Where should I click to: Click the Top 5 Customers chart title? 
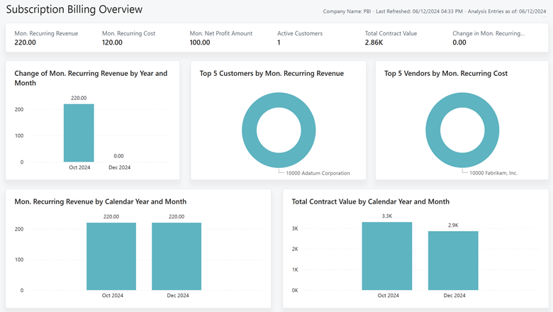(272, 73)
